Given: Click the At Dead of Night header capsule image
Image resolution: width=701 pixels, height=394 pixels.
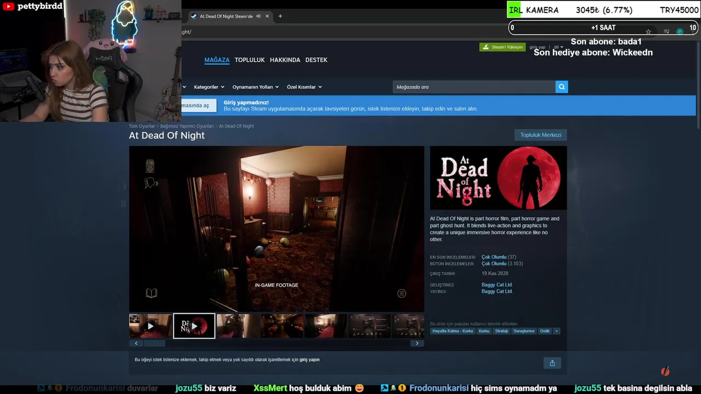Looking at the screenshot, I should pyautogui.click(x=498, y=178).
